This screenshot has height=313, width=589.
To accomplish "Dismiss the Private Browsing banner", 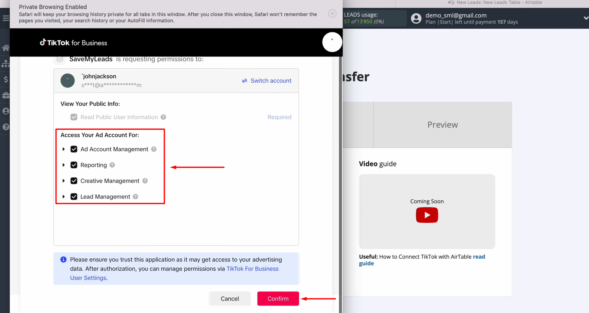I will click(332, 14).
